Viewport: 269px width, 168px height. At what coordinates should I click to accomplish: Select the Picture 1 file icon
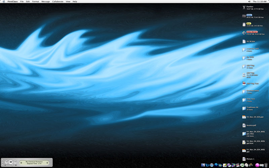[244, 159]
